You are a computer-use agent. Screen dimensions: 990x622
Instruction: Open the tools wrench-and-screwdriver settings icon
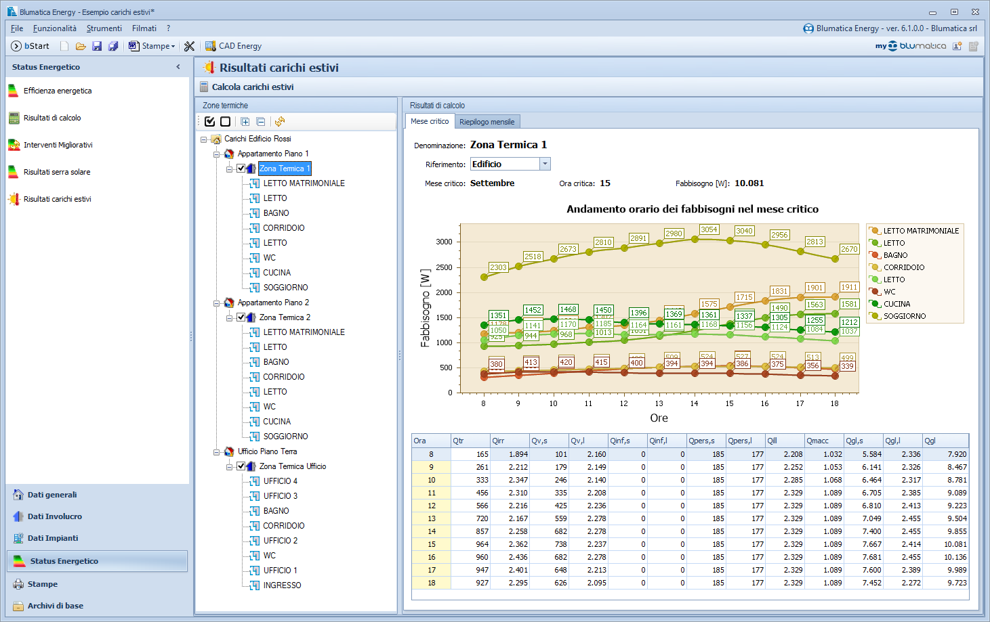click(189, 46)
